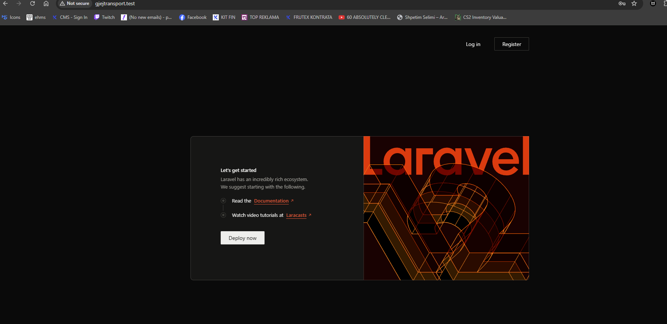Open the Documentation link
This screenshot has width=667, height=324.
click(271, 201)
